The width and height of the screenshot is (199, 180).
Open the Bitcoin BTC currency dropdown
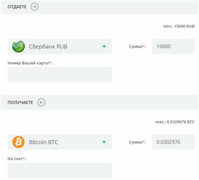[x=60, y=142]
